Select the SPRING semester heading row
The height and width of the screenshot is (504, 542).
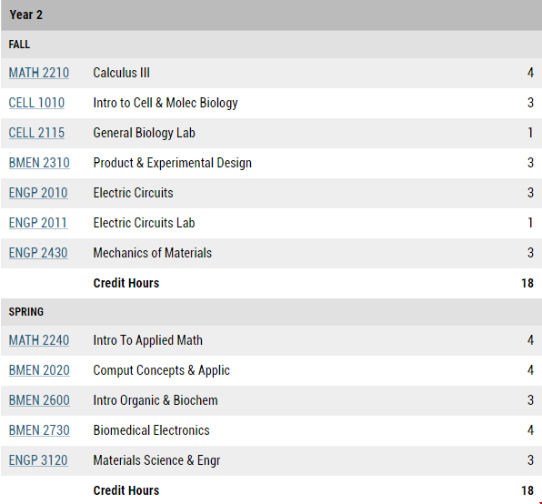tap(271, 312)
